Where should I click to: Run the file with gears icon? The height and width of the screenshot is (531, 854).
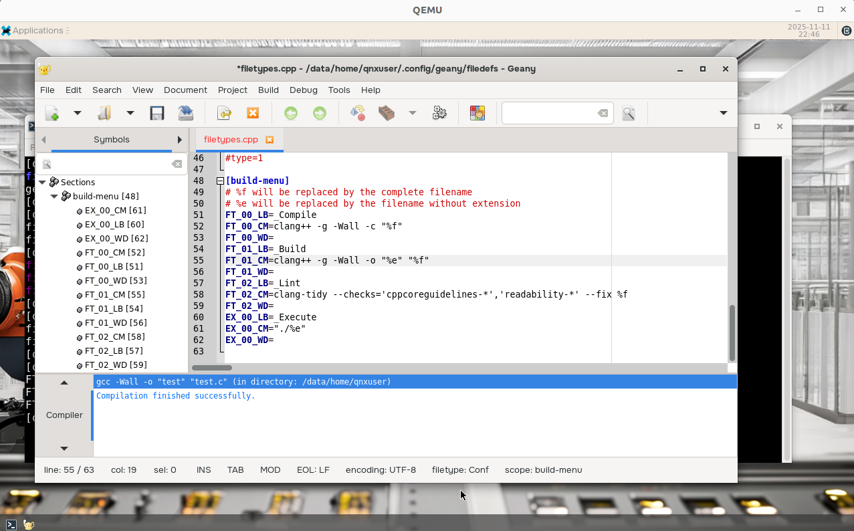(x=439, y=113)
